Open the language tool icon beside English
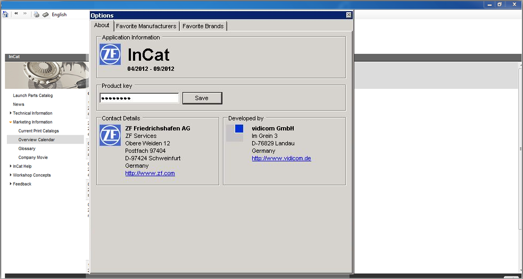523x279 pixels. point(46,14)
